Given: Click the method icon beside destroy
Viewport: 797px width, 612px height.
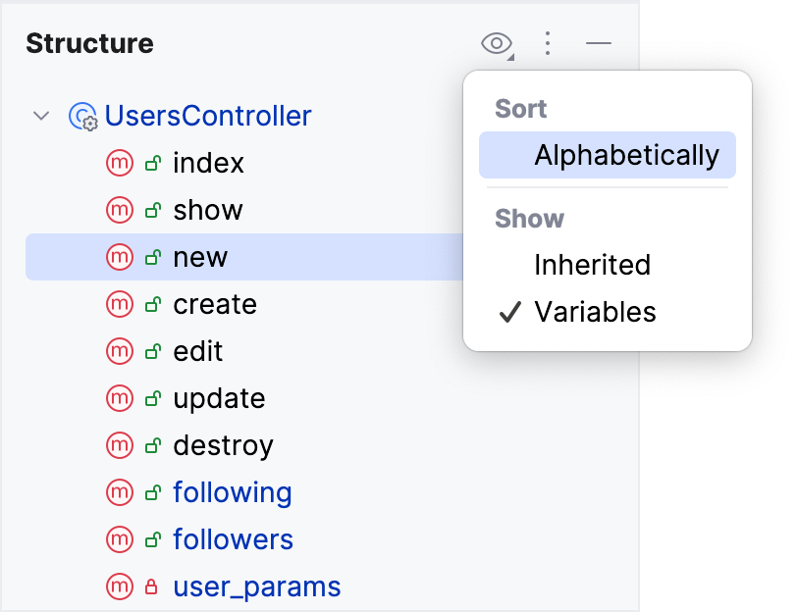Looking at the screenshot, I should (121, 445).
